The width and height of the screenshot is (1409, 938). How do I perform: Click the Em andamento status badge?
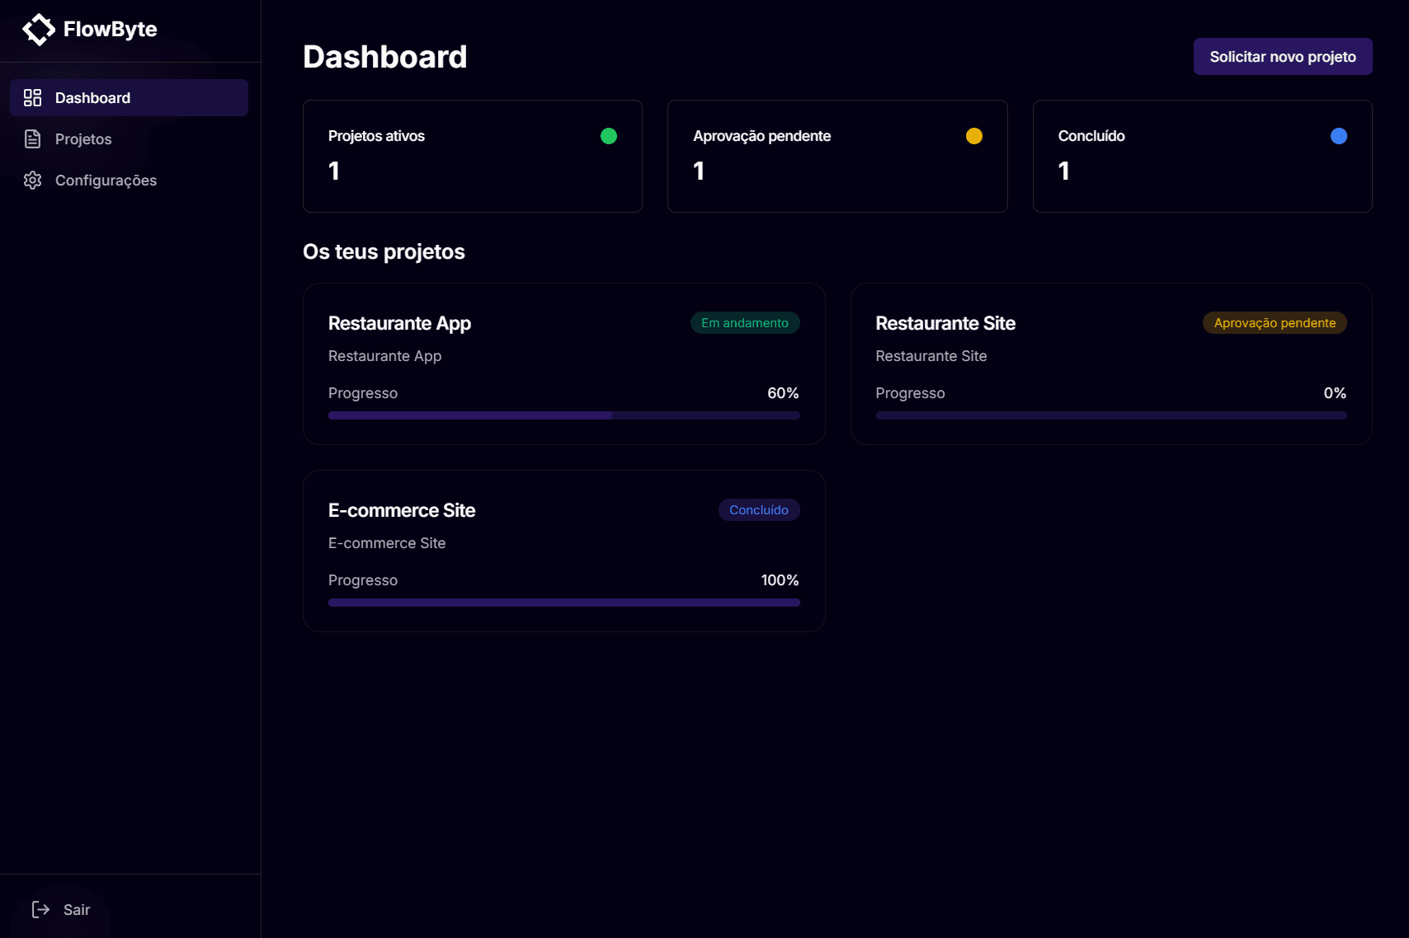coord(745,323)
